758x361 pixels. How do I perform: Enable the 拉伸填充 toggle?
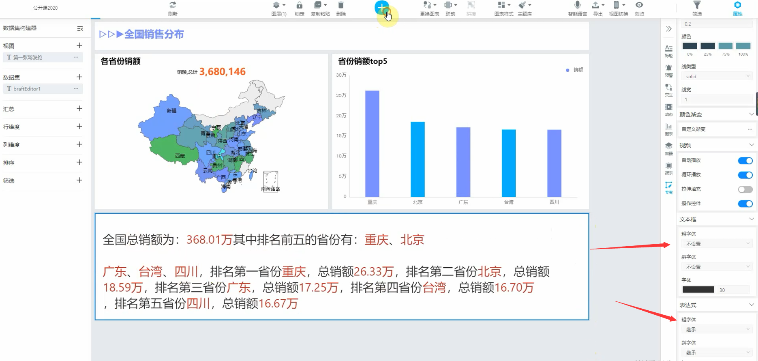(745, 189)
